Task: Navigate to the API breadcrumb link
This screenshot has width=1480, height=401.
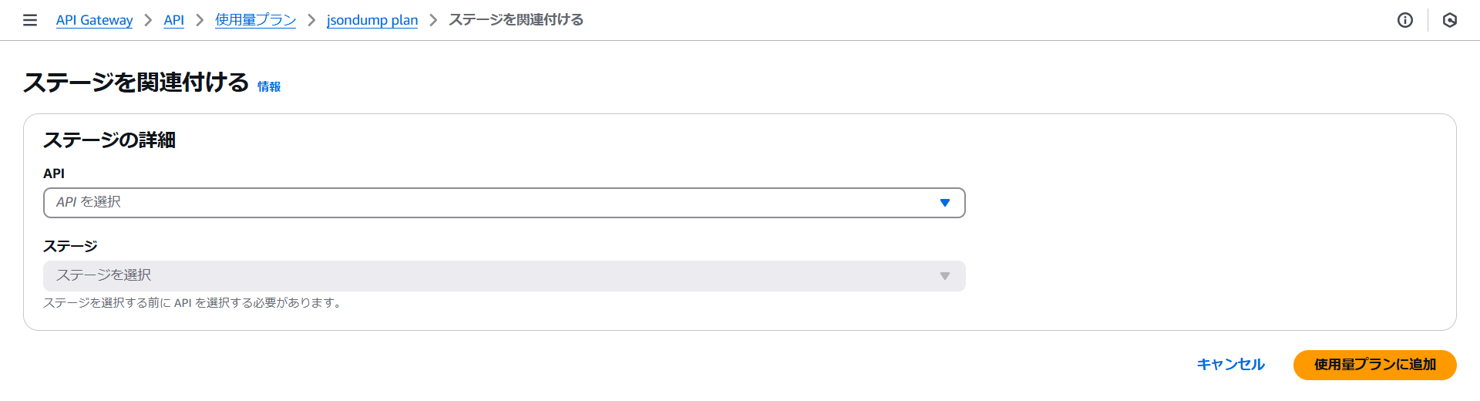Action: coord(173,20)
